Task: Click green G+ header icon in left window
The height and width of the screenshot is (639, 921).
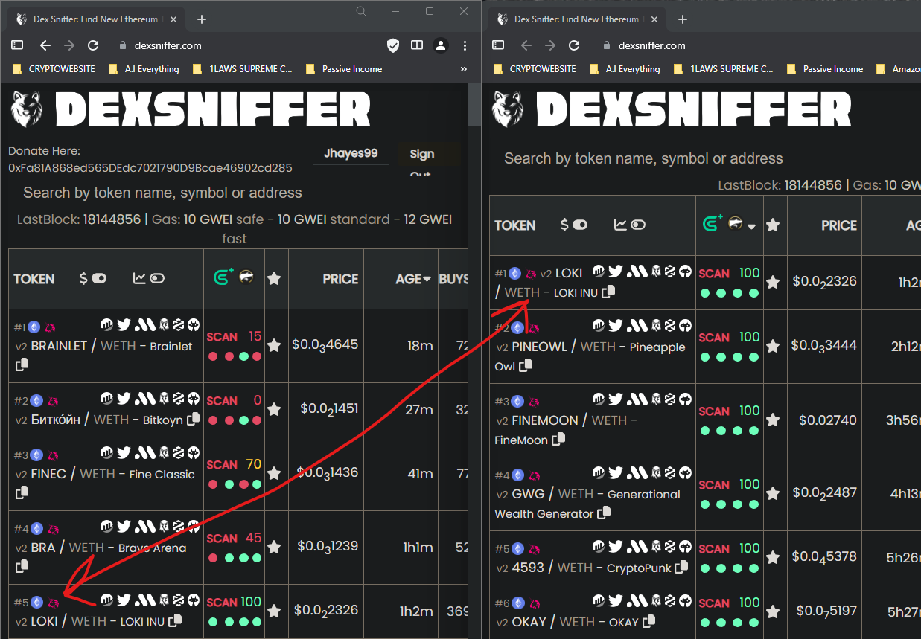Action: 223,277
